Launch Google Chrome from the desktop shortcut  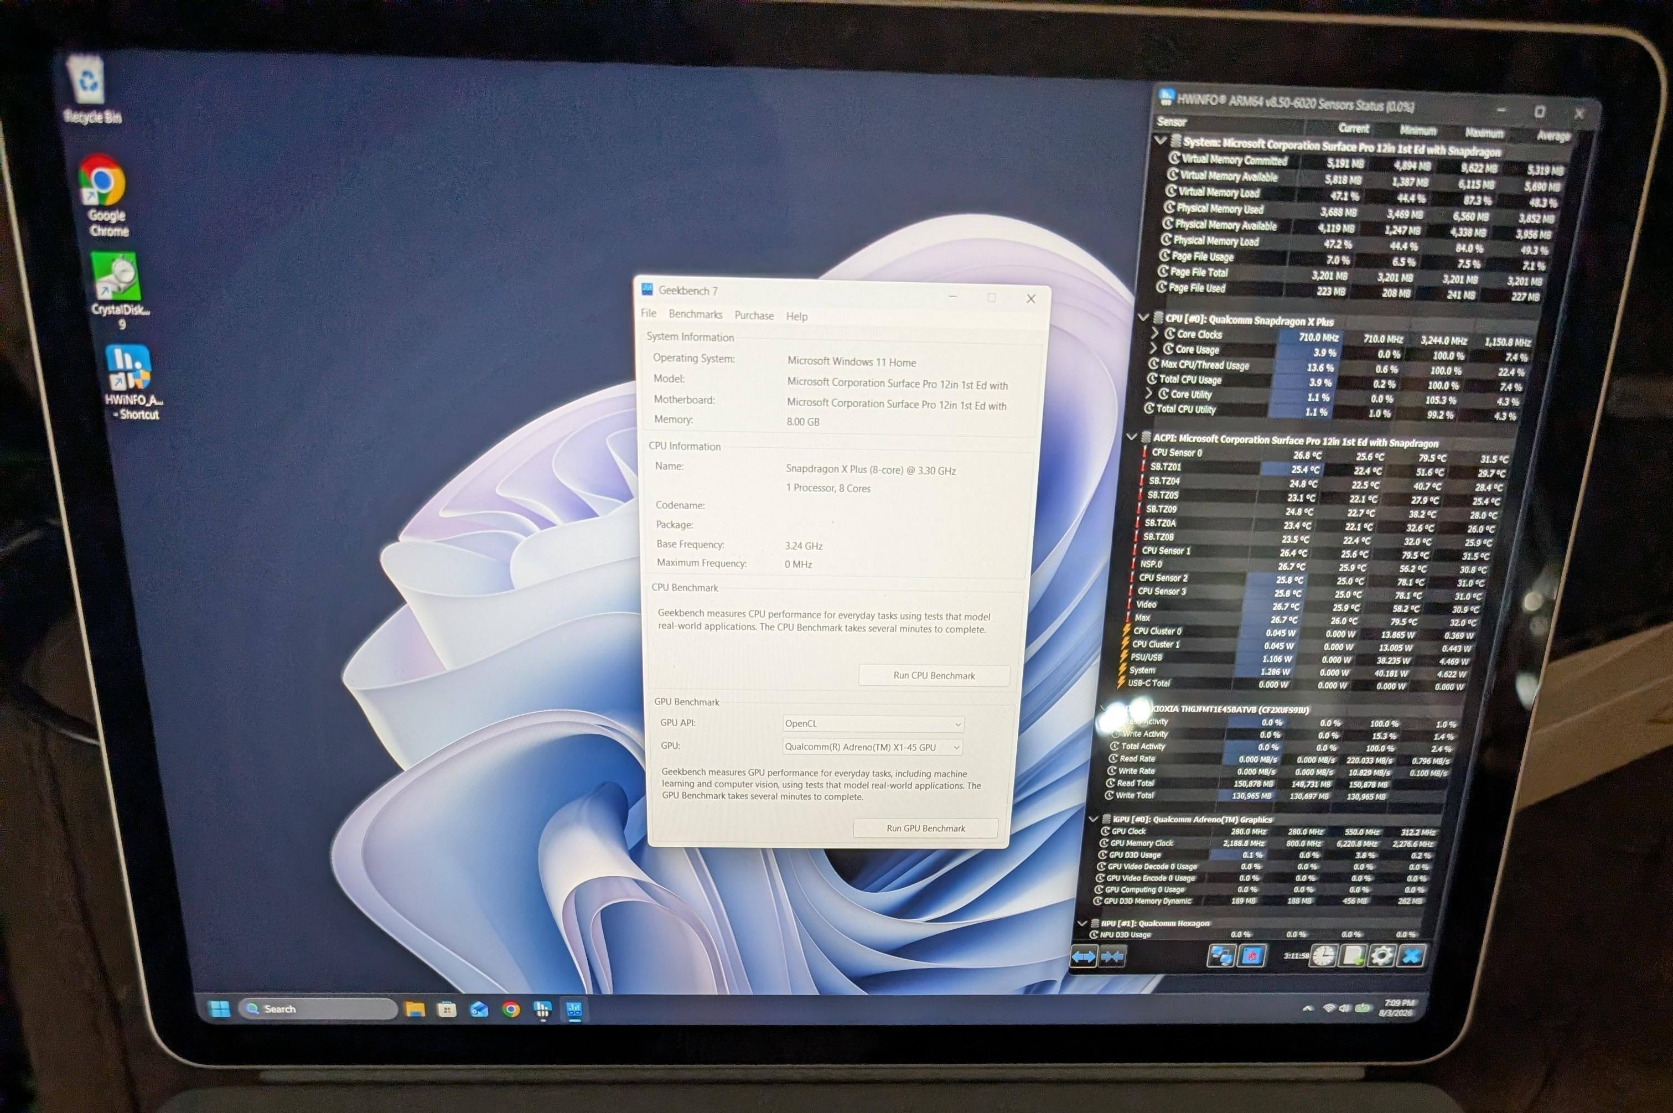click(105, 196)
